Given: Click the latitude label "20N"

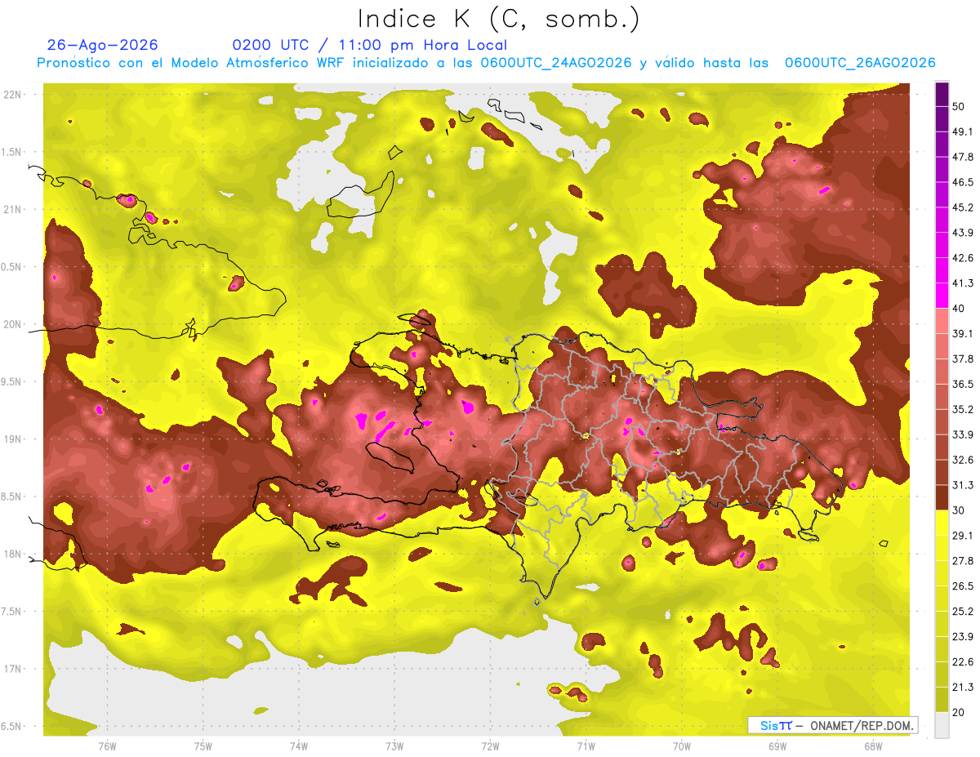Looking at the screenshot, I should [x=12, y=324].
